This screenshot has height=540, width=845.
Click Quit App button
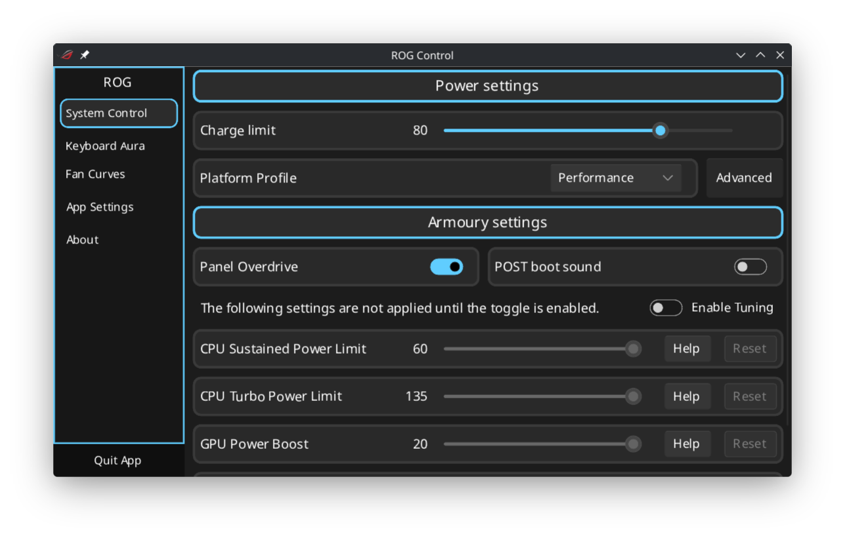coord(117,460)
